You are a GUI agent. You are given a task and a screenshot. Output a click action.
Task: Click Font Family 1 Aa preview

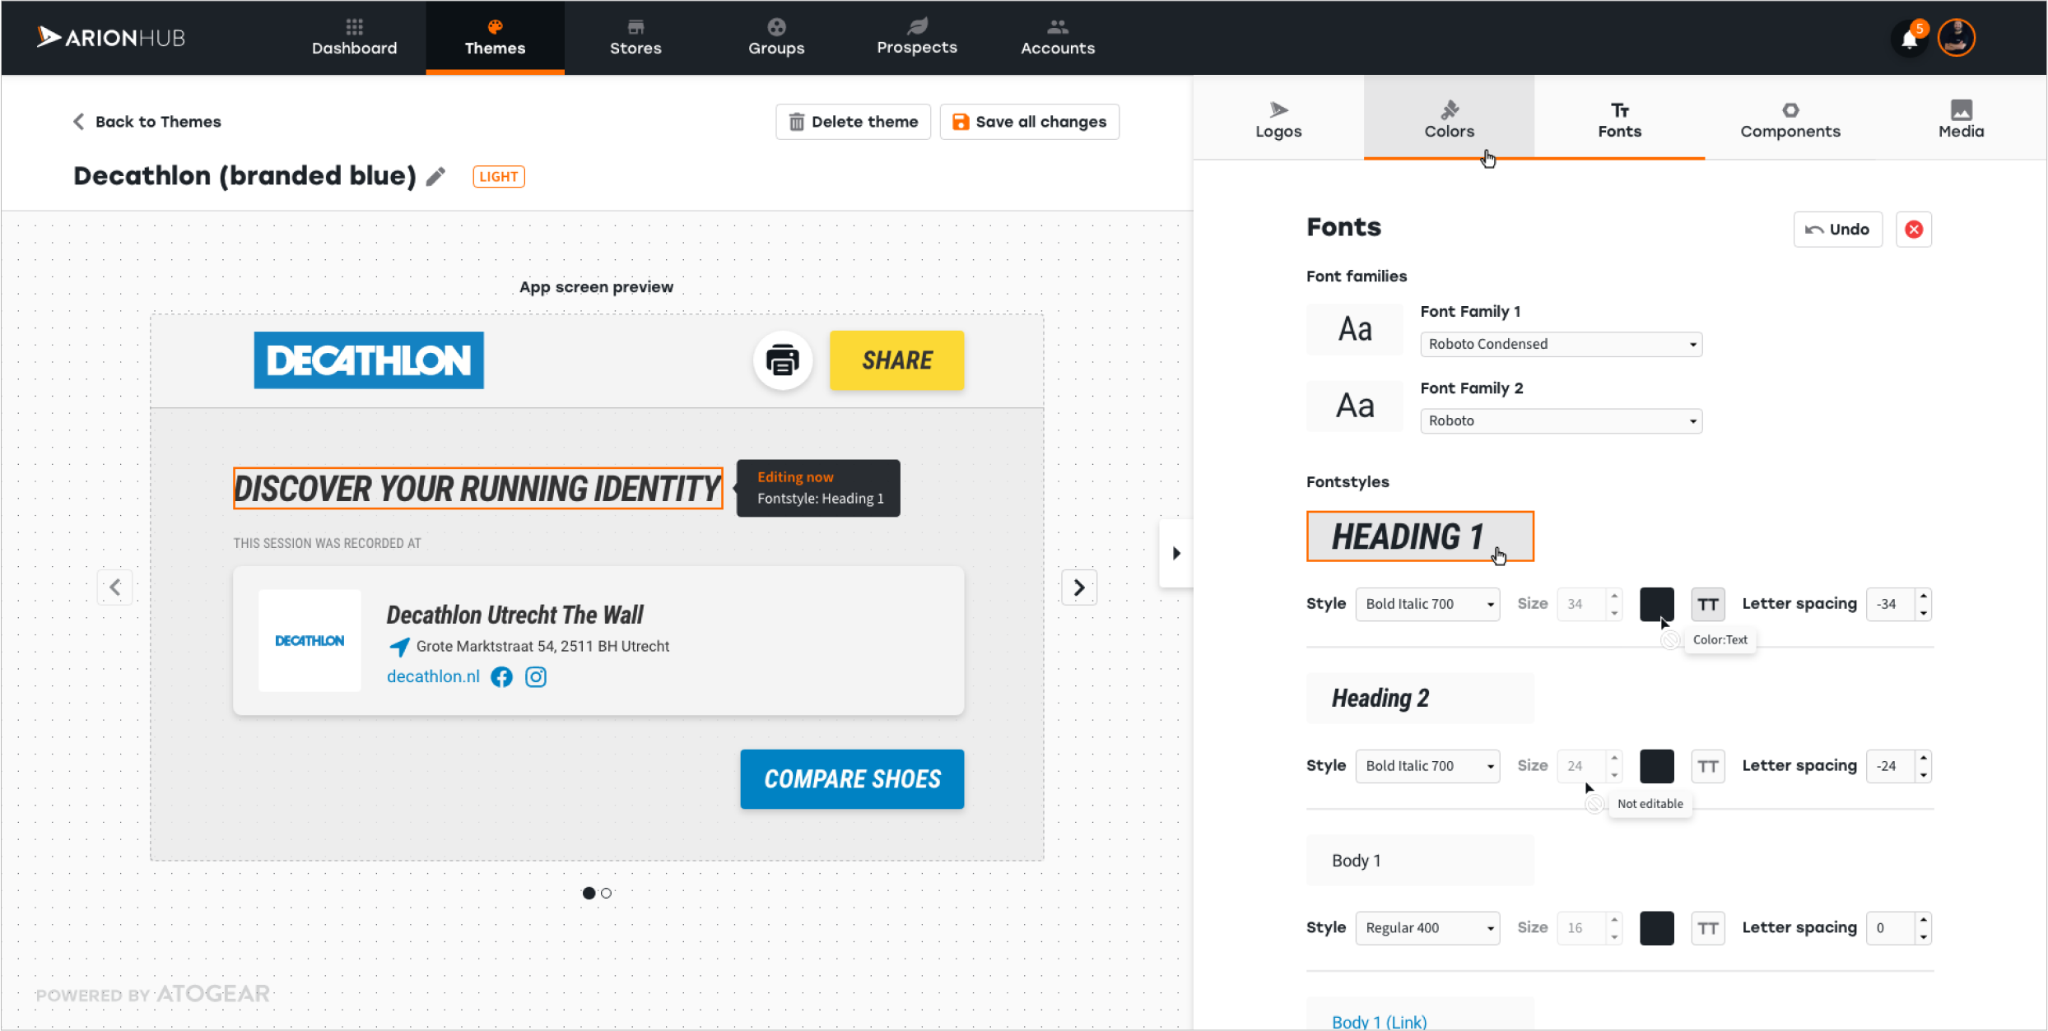[1354, 329]
